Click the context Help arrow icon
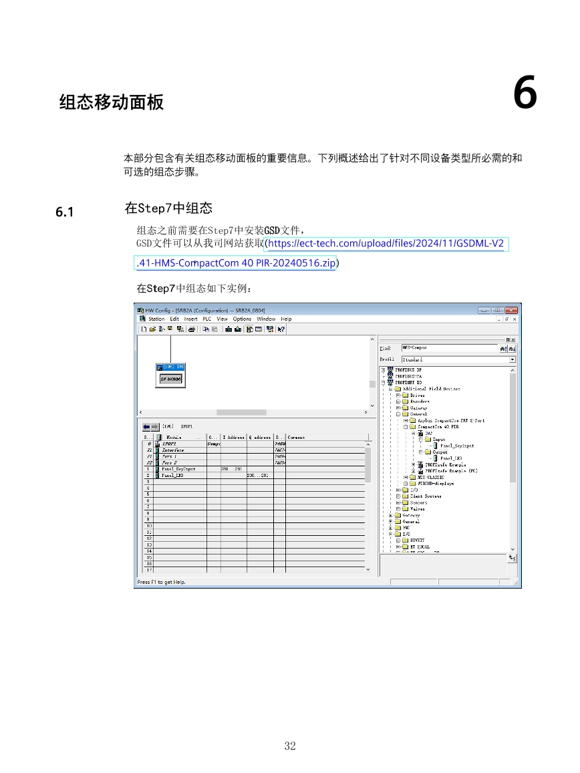 [281, 329]
